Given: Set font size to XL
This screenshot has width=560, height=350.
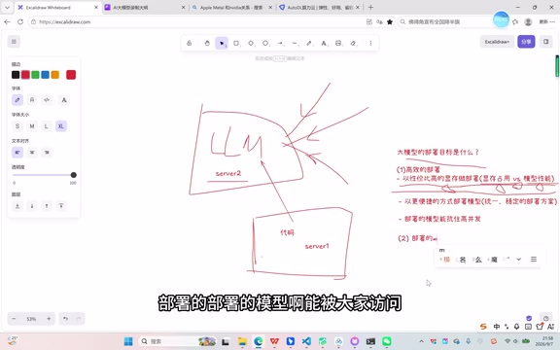Looking at the screenshot, I should pos(61,126).
